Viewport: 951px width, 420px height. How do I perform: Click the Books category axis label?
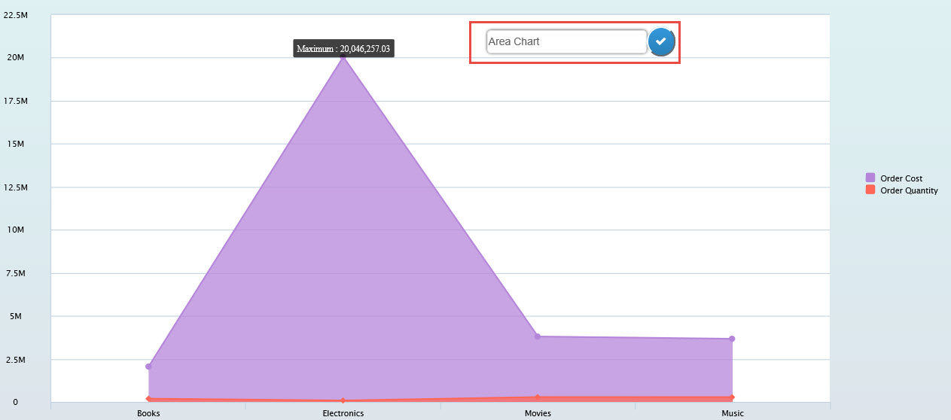point(148,413)
